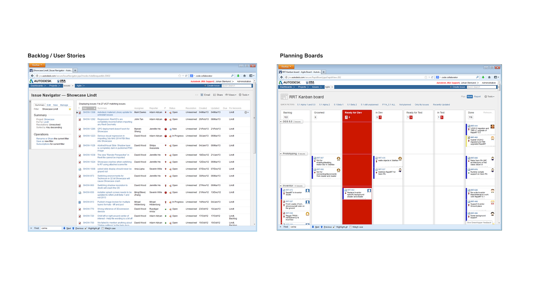Close find bar in Issue Navigator window
545x305 pixels.
31,228
